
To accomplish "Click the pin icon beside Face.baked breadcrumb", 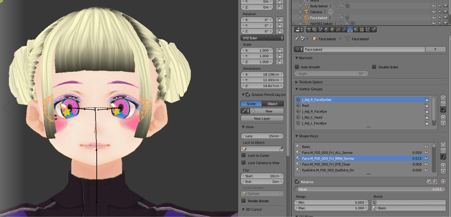I will click(297, 39).
